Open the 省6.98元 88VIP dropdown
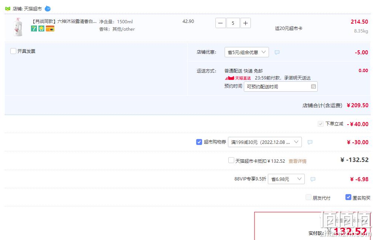Screen dimensions: 375x240 point(286,179)
